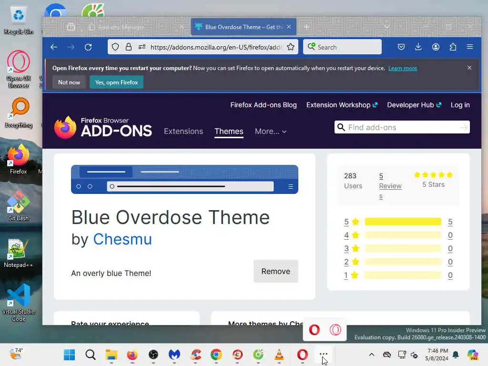Open a new tab with plus button
Image resolution: width=488 pixels, height=366 pixels.
point(306,27)
